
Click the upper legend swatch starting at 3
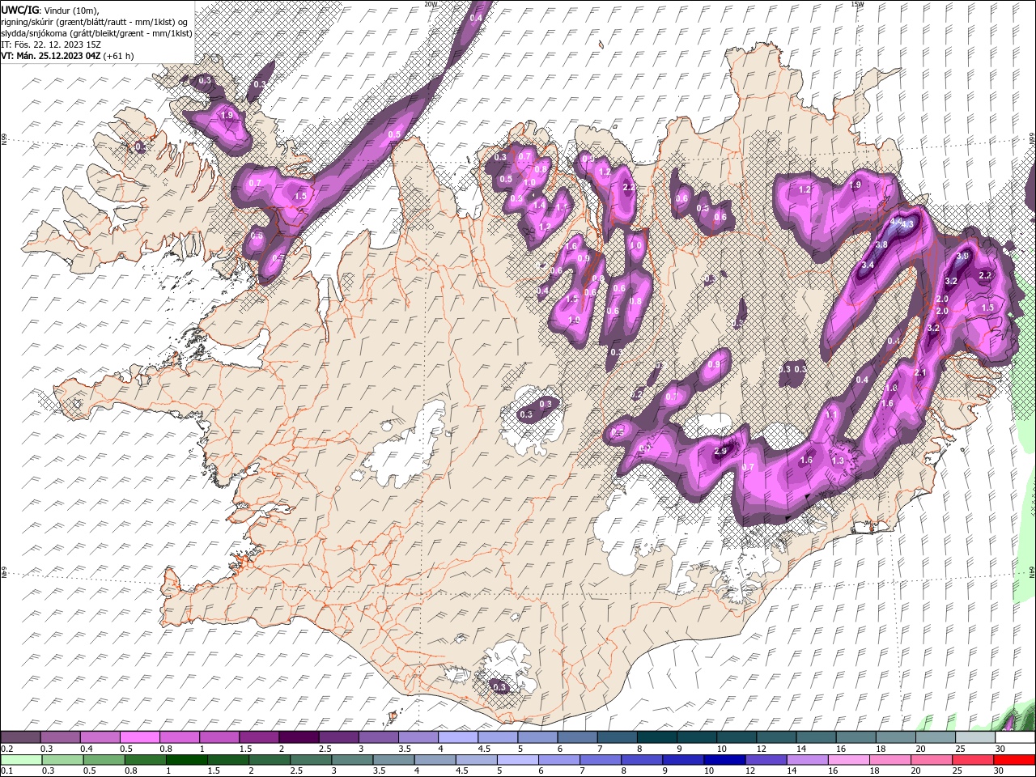tap(379, 737)
